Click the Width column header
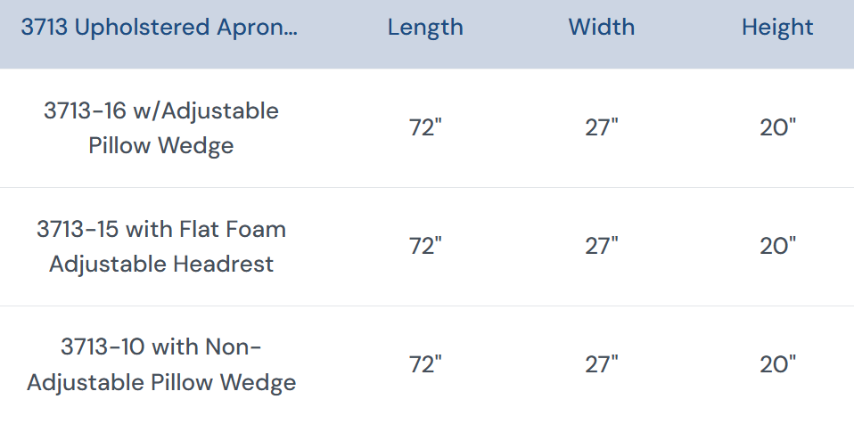 [x=602, y=28]
